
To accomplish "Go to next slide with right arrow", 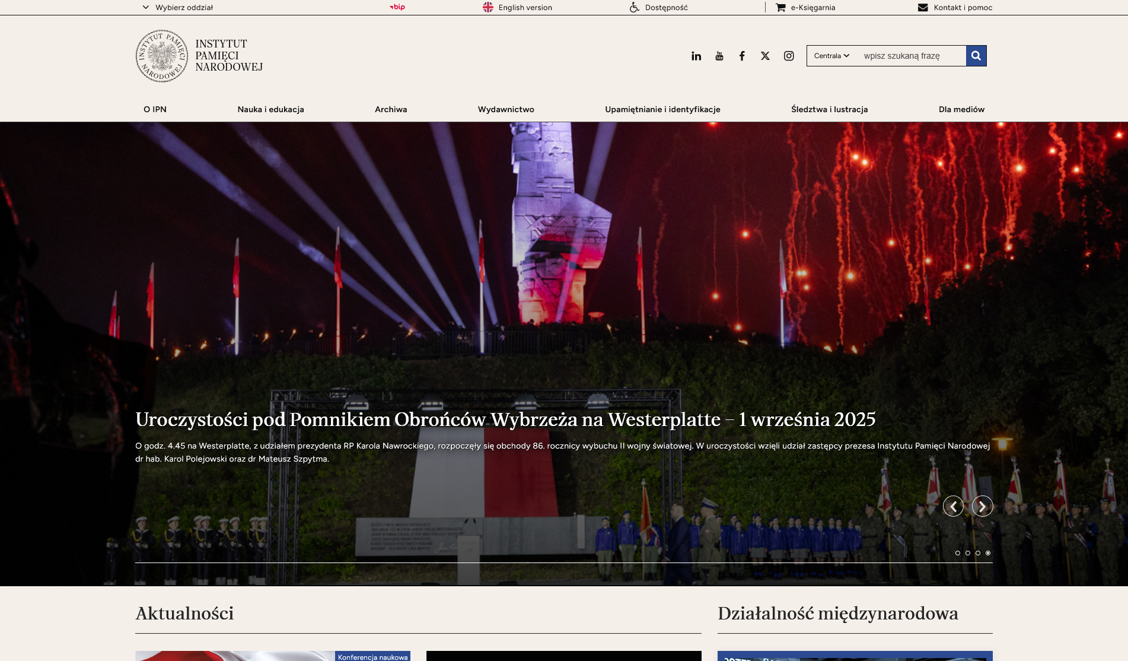I will (x=982, y=506).
